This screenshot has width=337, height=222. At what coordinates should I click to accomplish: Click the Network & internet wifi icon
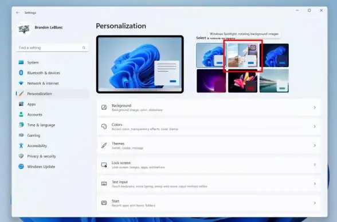(x=21, y=83)
